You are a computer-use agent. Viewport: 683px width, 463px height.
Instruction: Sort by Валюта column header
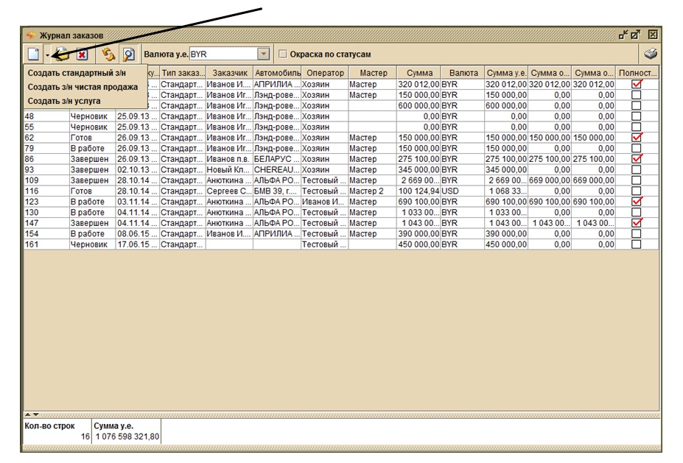[x=463, y=73]
